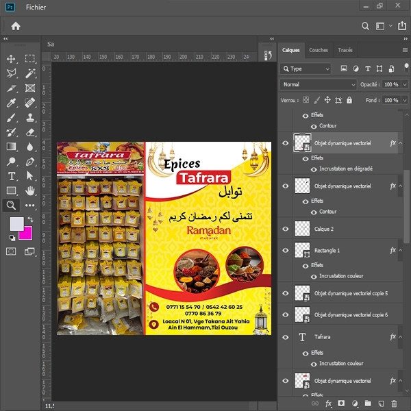Toggle visibility of the Tafrara text layer
This screenshot has width=411, height=411.
coord(286,337)
